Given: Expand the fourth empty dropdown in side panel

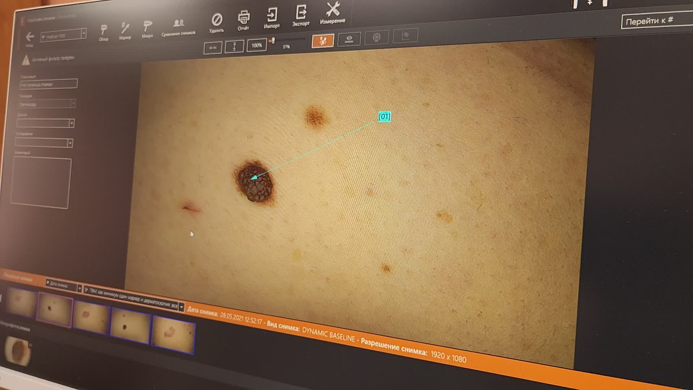Looking at the screenshot, I should [x=70, y=143].
